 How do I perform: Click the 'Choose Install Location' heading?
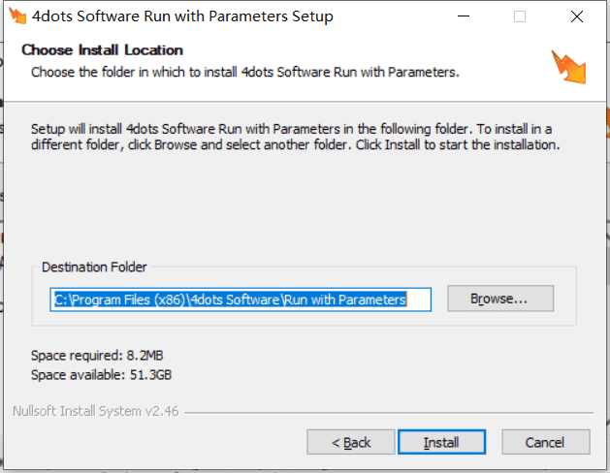103,50
